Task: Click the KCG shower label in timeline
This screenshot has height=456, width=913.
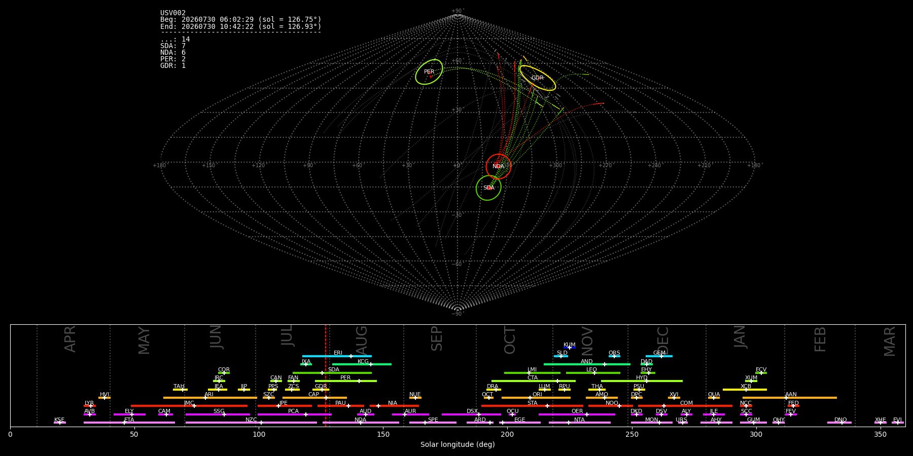Action: [363, 362]
